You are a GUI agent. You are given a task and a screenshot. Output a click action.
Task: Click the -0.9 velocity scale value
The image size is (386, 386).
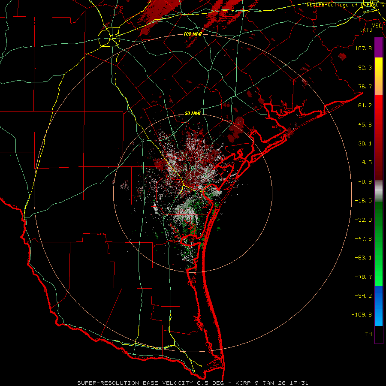pyautogui.click(x=365, y=182)
